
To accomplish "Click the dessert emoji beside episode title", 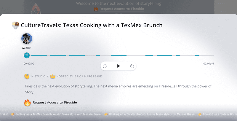I will (16, 25).
